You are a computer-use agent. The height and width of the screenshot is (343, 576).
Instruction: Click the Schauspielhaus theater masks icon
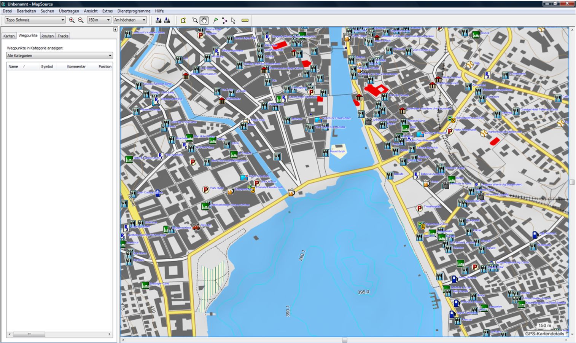(451, 119)
